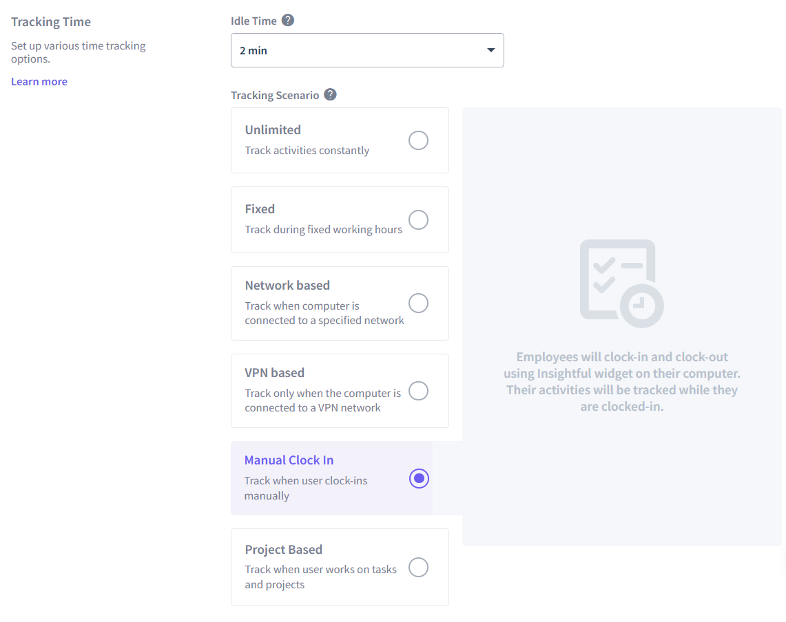The image size is (786, 622).
Task: Select the Manual Clock In radio button
Action: tap(419, 479)
